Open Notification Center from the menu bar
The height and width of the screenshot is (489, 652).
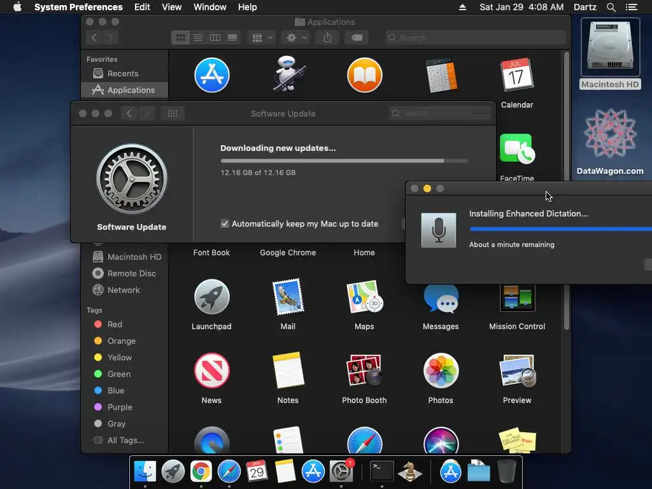pos(631,7)
